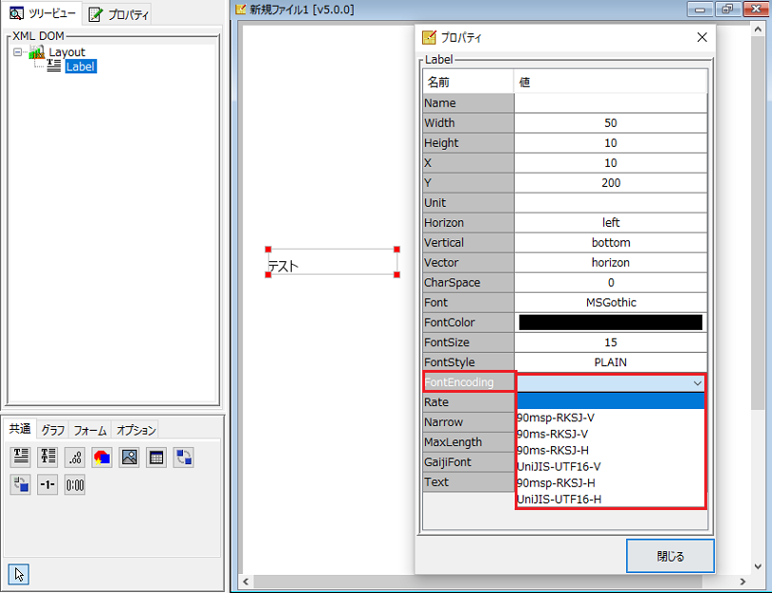The image size is (772, 593).
Task: Click the black FontColor swatch
Action: pos(610,322)
